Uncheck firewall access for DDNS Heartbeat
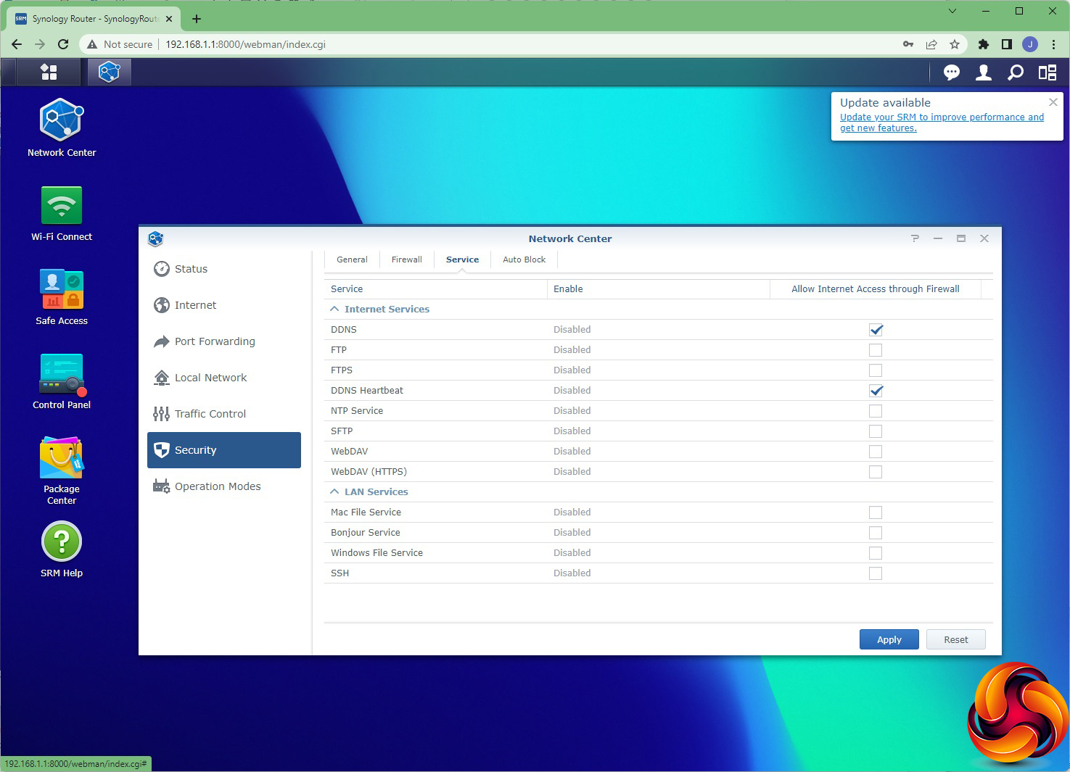1070x772 pixels. coord(876,391)
